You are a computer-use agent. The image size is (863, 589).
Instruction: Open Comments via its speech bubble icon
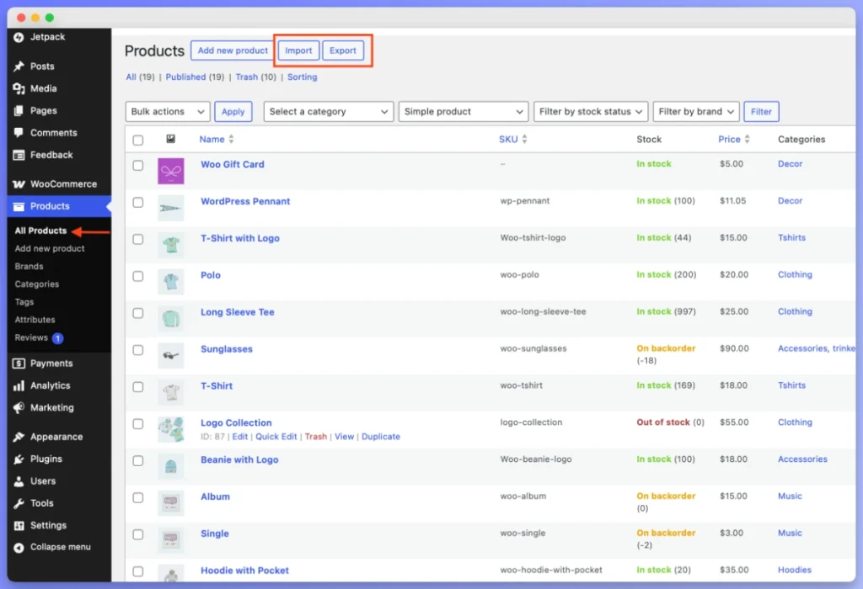(x=20, y=132)
